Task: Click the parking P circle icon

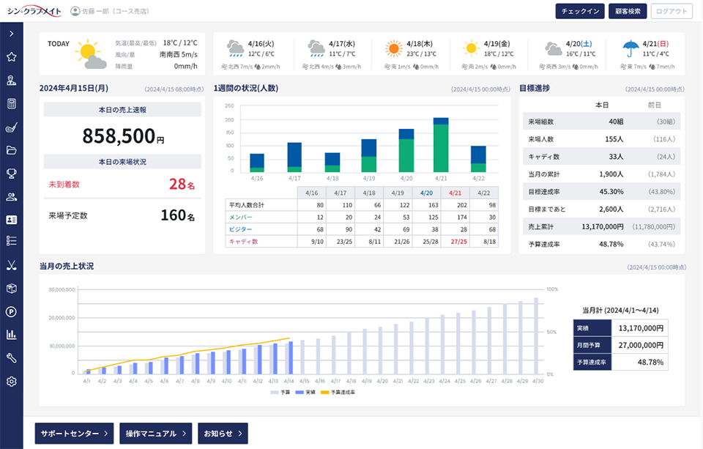Action: click(11, 311)
